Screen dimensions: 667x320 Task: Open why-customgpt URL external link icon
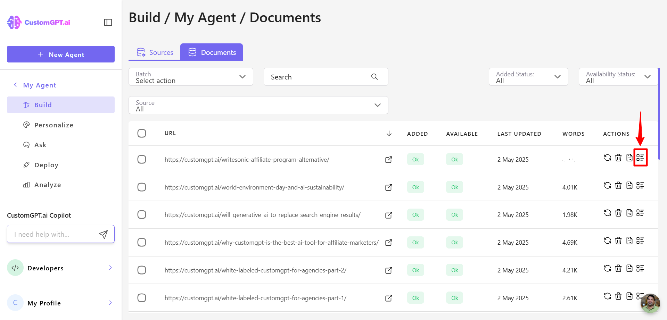pos(389,243)
